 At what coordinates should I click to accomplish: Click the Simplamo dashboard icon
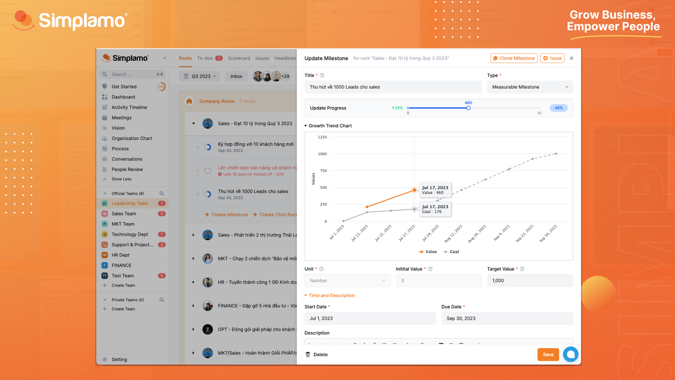click(104, 97)
